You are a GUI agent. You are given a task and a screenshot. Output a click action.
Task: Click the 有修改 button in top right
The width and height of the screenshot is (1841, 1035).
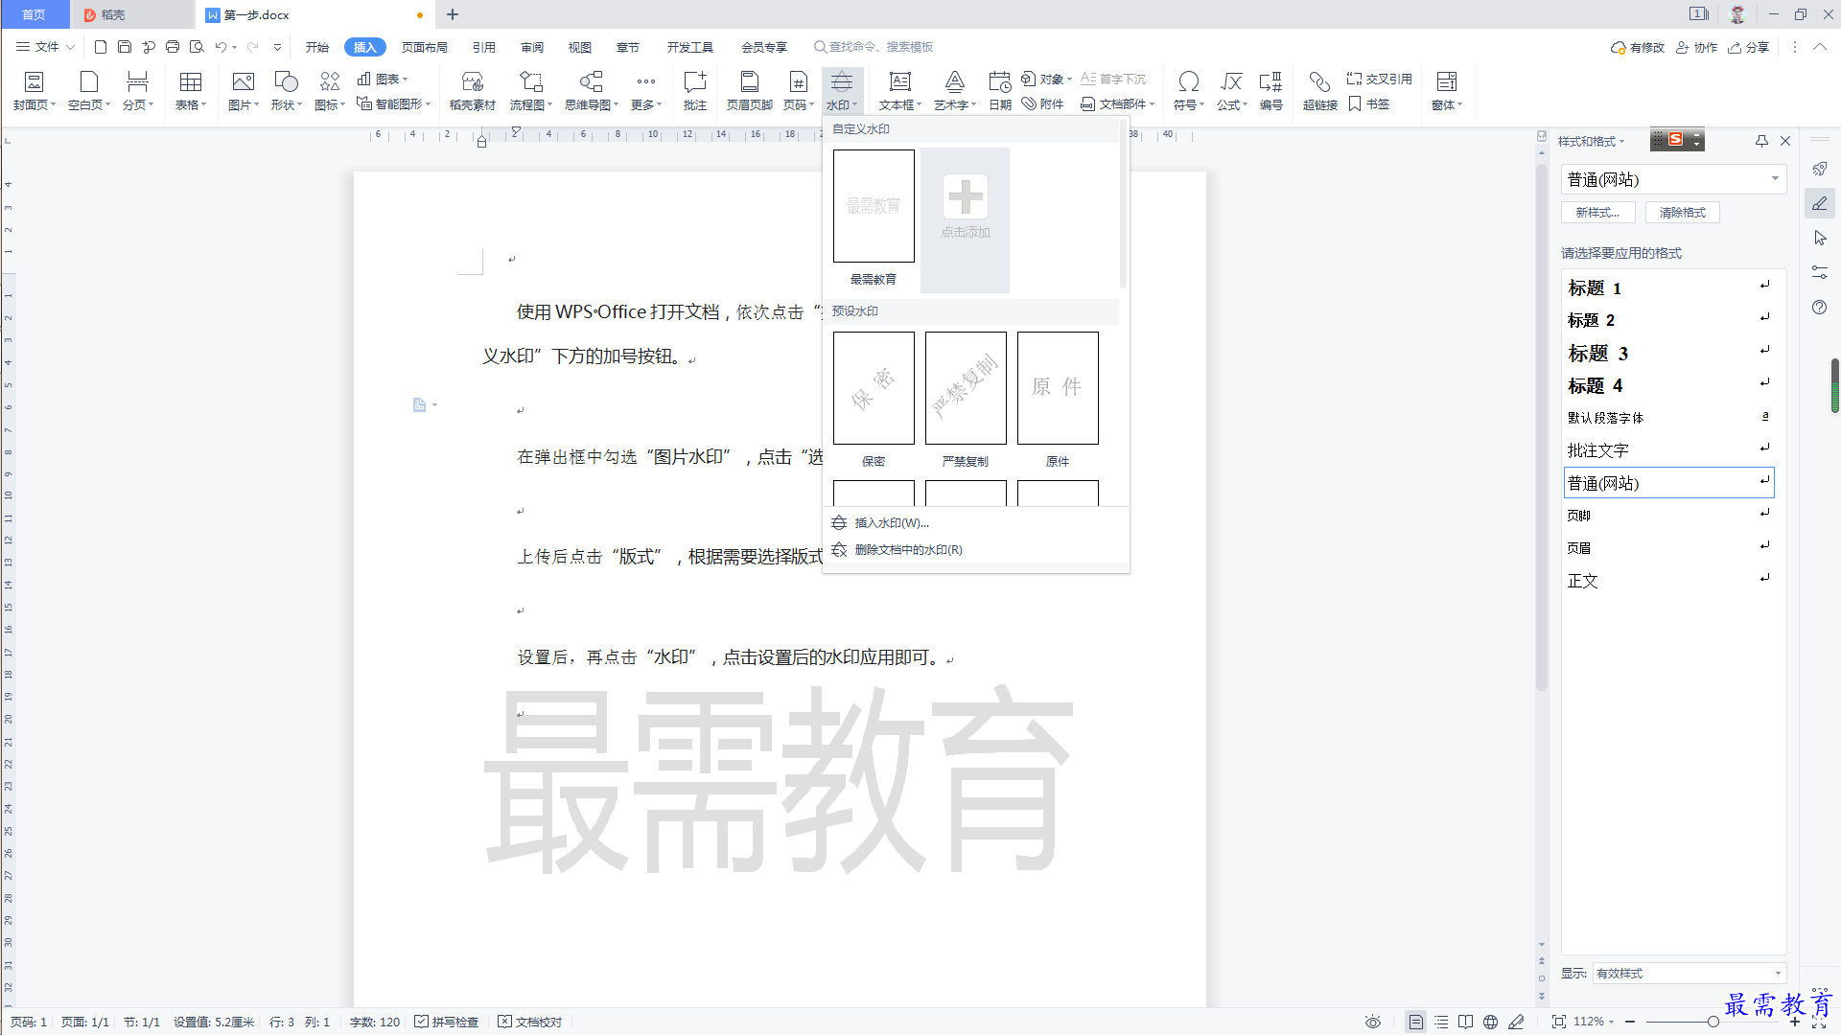1638,47
